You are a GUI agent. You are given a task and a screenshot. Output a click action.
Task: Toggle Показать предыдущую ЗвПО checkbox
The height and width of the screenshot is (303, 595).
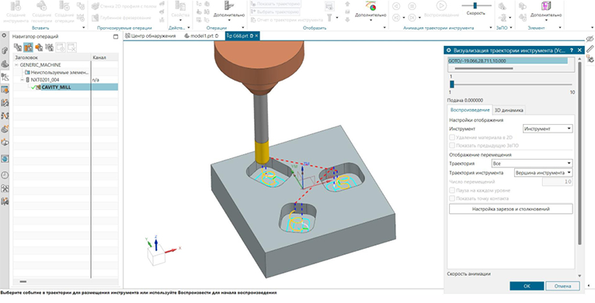click(x=451, y=146)
